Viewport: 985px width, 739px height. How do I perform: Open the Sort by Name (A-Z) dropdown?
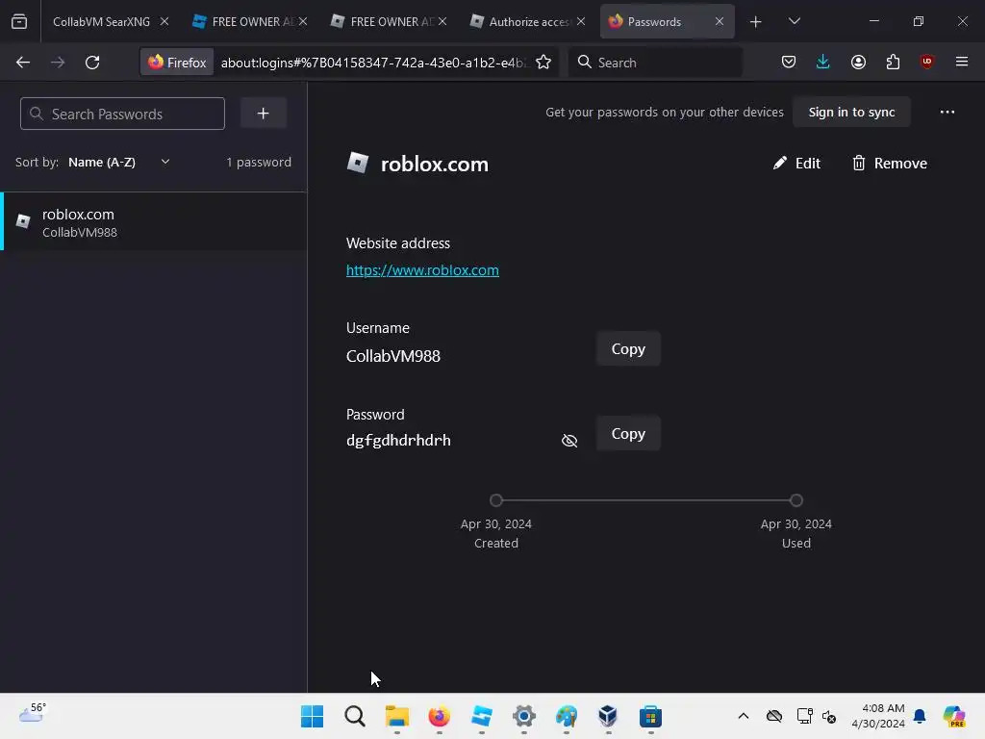[119, 162]
